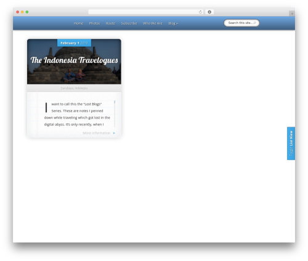
Task: Click the Search this site field
Action: 241,23
